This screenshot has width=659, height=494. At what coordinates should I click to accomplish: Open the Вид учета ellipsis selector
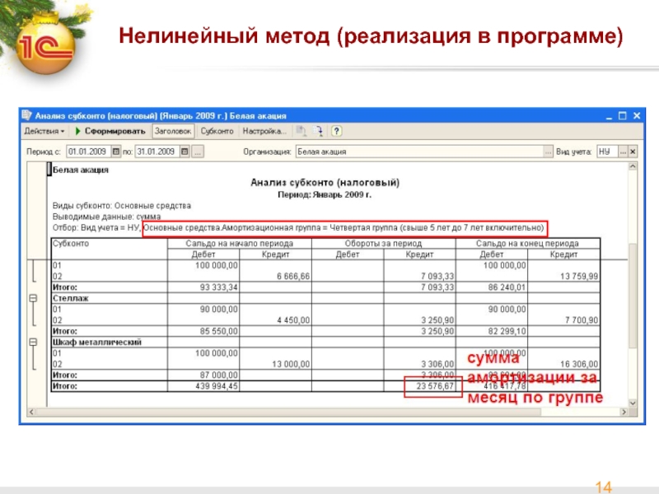[x=624, y=151]
